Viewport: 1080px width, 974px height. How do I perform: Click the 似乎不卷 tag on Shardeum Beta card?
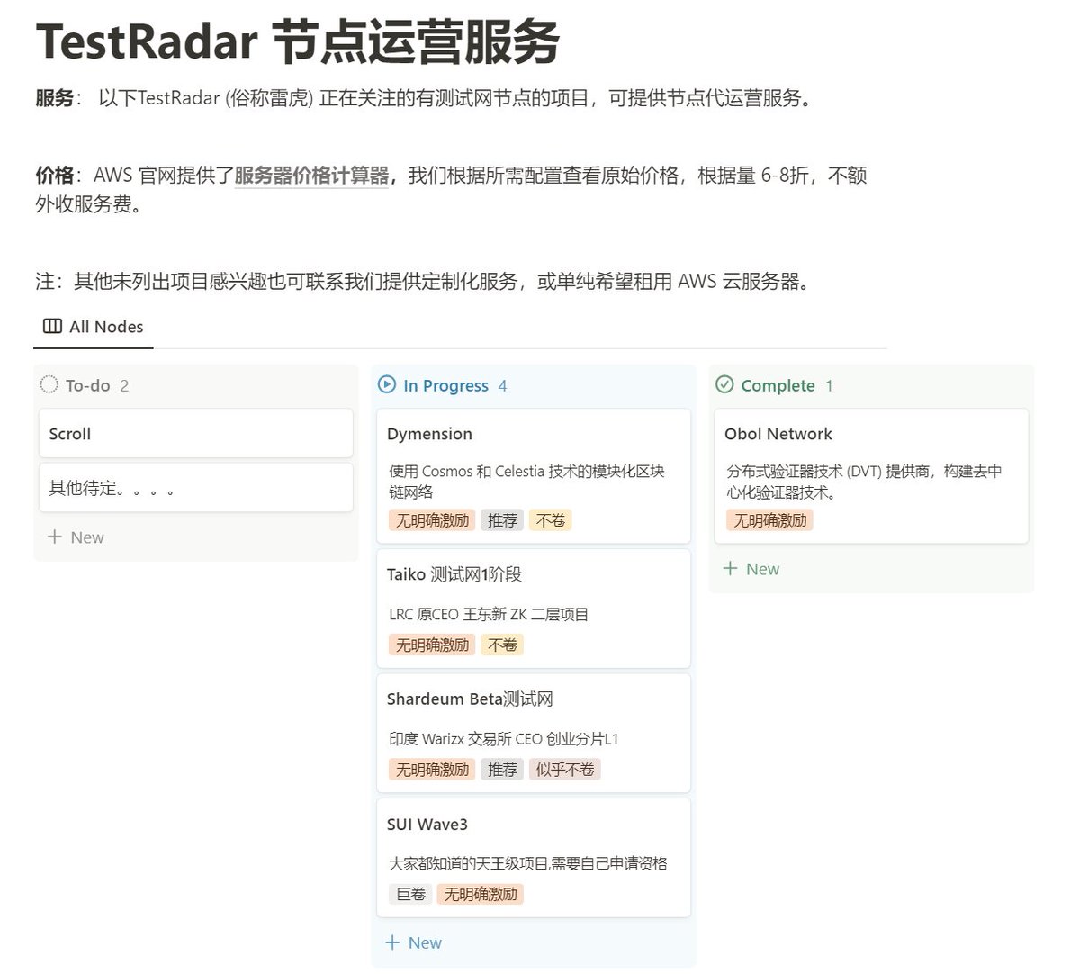[564, 769]
